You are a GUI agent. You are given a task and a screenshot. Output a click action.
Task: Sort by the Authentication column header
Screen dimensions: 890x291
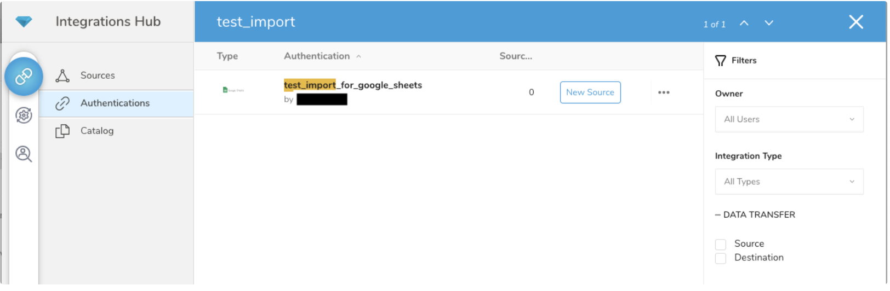pos(317,56)
